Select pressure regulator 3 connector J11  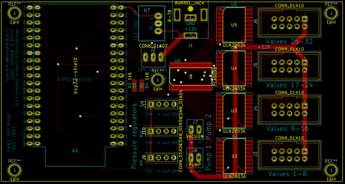coord(163,104)
